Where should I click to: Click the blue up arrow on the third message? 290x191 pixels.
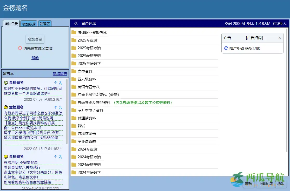pos(55,156)
